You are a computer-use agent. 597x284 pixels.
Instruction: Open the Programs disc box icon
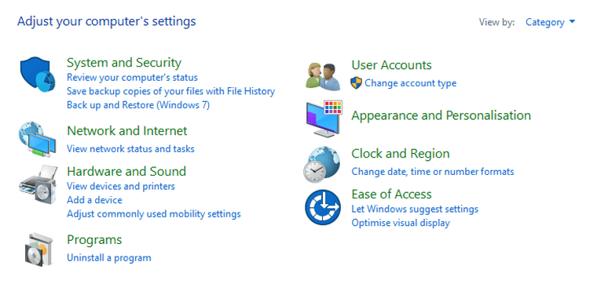[x=38, y=249]
